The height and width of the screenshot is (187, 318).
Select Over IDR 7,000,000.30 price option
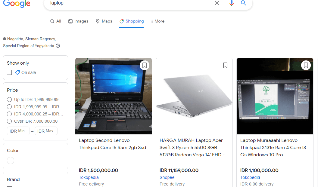(x=9, y=121)
